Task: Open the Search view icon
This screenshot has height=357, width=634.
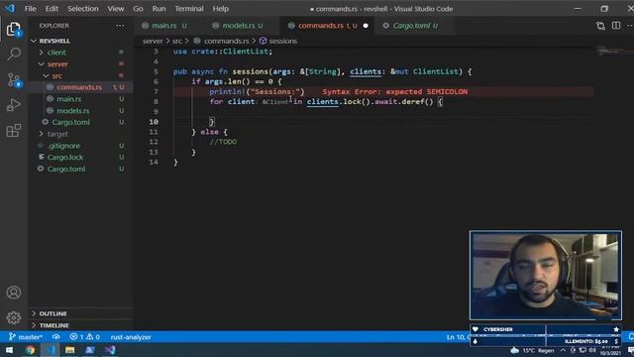Action: coord(14,54)
